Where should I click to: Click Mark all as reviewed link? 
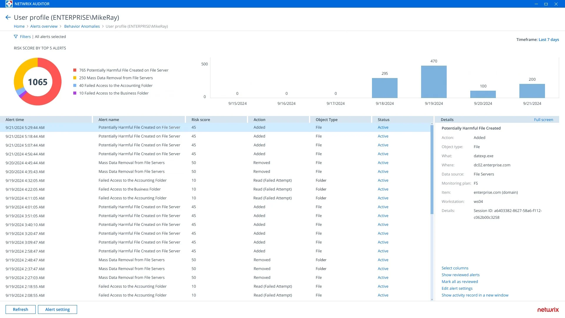(460, 282)
